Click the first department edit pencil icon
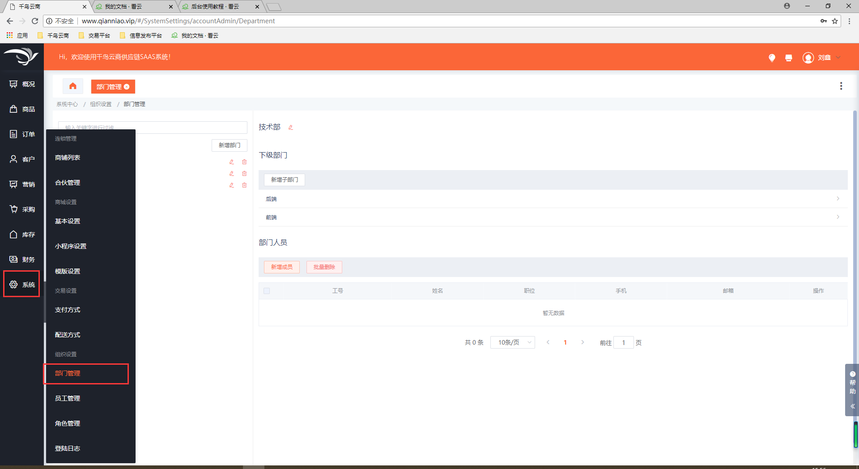 pos(232,162)
